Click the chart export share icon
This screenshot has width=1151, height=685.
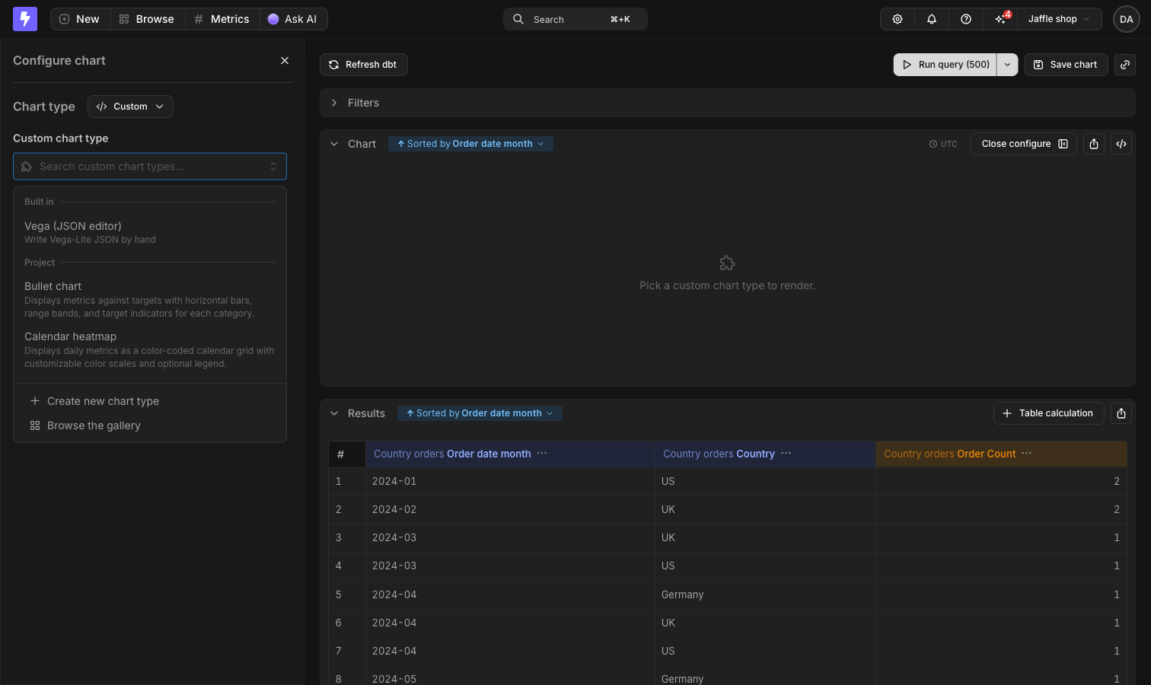[x=1094, y=144]
